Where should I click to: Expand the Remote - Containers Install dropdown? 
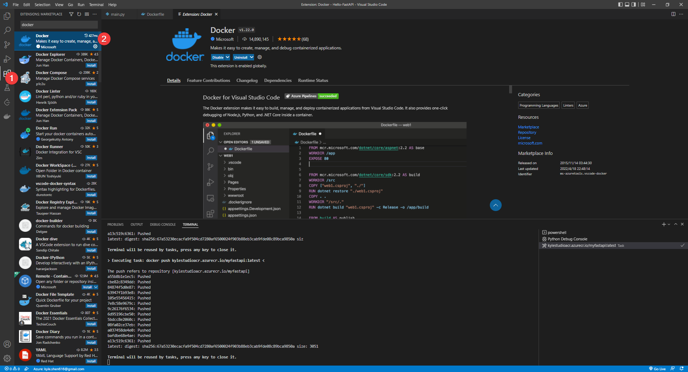point(96,287)
